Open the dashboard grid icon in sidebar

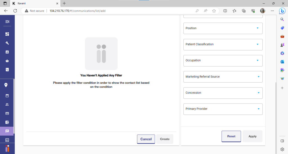pos(7,34)
